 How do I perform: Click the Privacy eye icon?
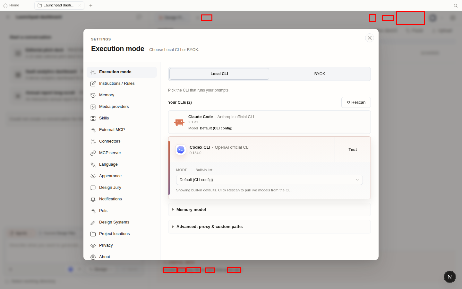[x=93, y=246]
